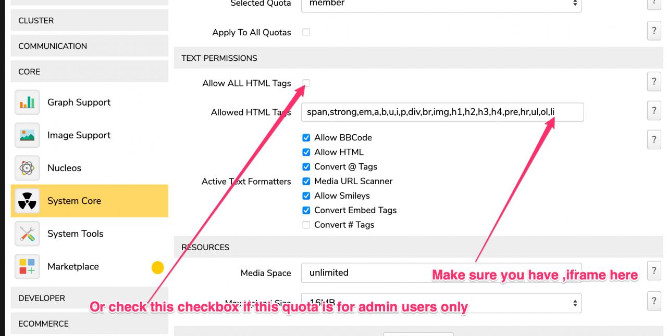This screenshot has height=336, width=667.
Task: Click the Marketplace icon
Action: click(x=27, y=266)
